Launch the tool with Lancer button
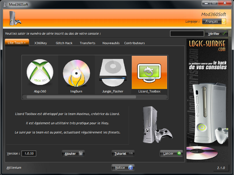 (171, 153)
